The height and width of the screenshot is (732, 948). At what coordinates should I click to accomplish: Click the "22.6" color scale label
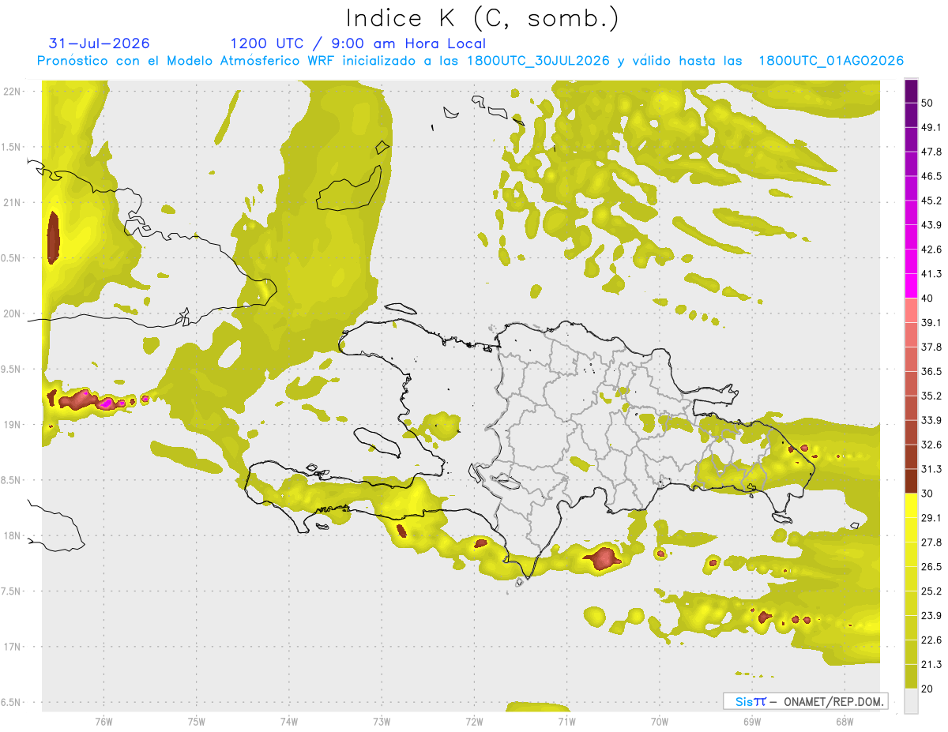(931, 640)
